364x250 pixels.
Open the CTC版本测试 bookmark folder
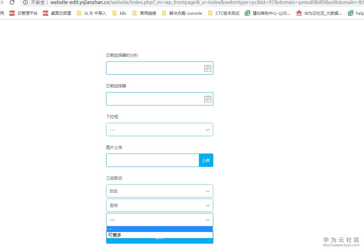coord(224,13)
